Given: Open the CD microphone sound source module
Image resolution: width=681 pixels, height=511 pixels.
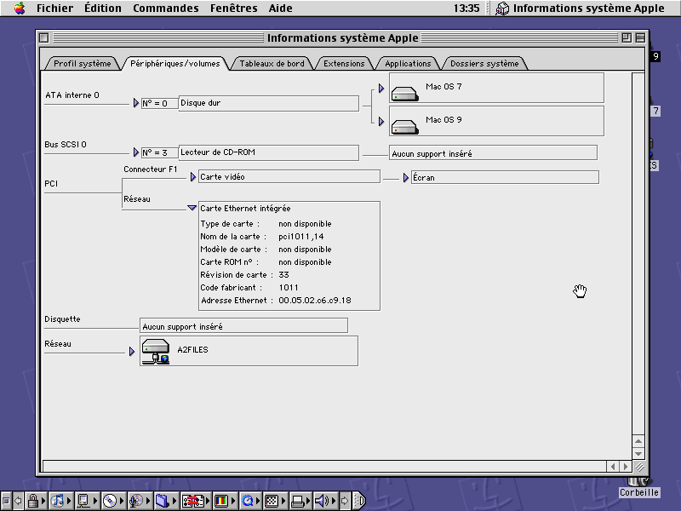Looking at the screenshot, I should point(140,501).
